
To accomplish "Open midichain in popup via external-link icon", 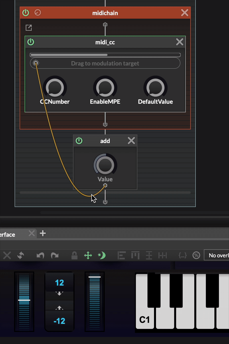I will (29, 27).
